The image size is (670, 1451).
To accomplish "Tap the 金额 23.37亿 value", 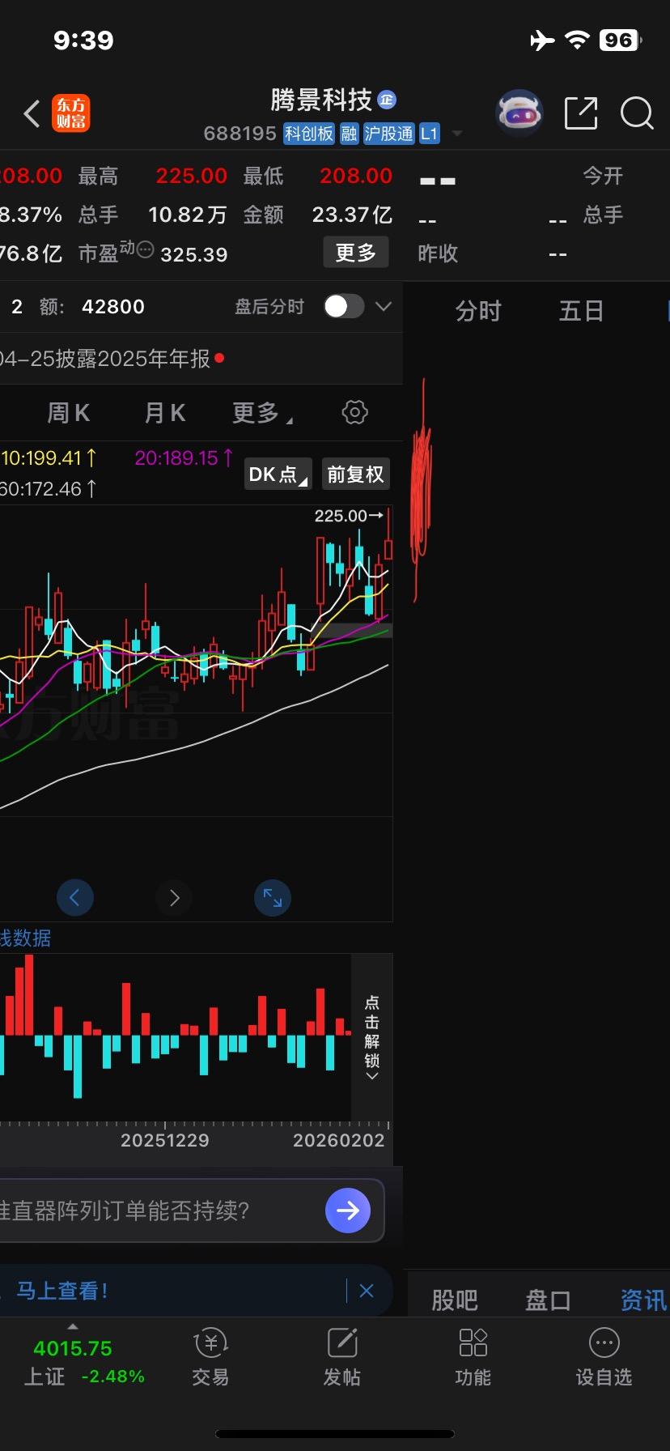I will click(353, 215).
